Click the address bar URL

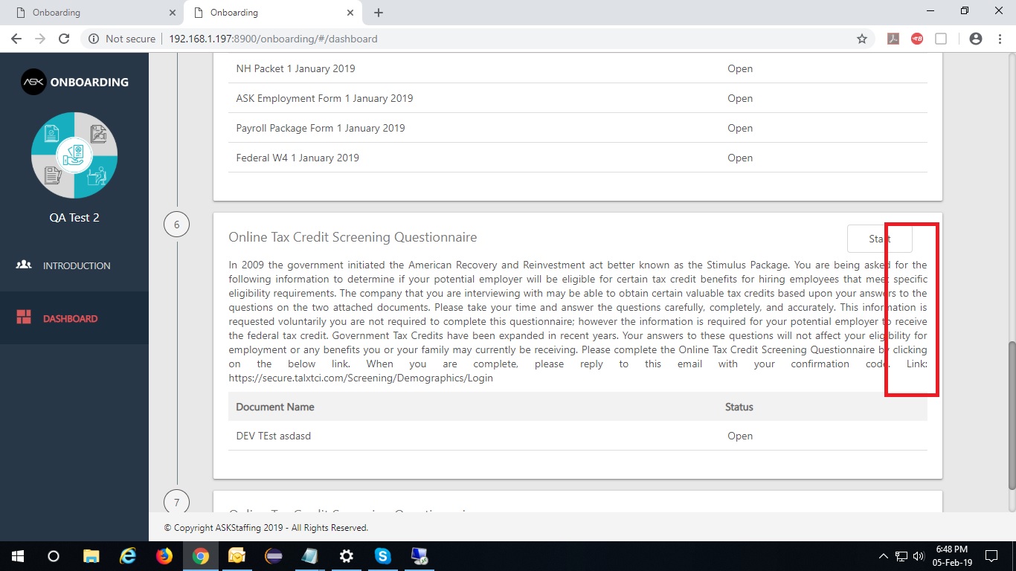(273, 39)
